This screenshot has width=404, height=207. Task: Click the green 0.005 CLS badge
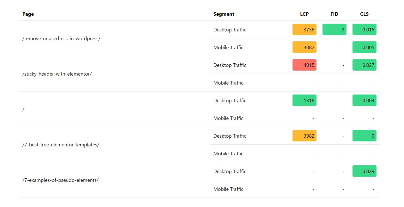(364, 47)
